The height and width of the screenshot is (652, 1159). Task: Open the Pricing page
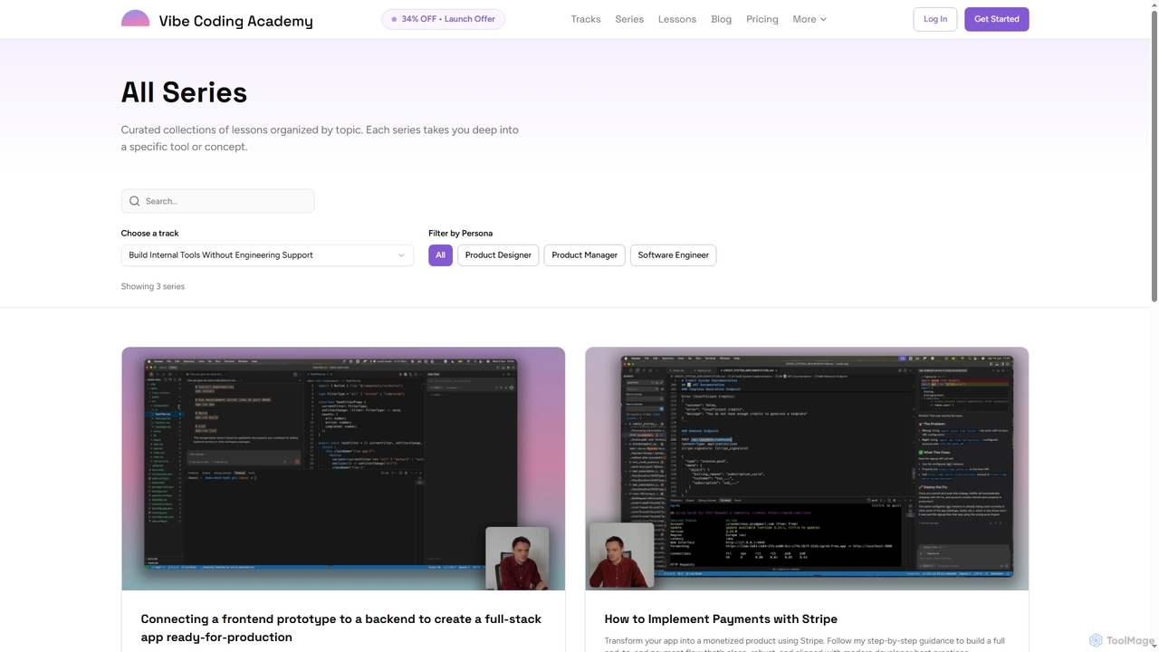(x=762, y=19)
